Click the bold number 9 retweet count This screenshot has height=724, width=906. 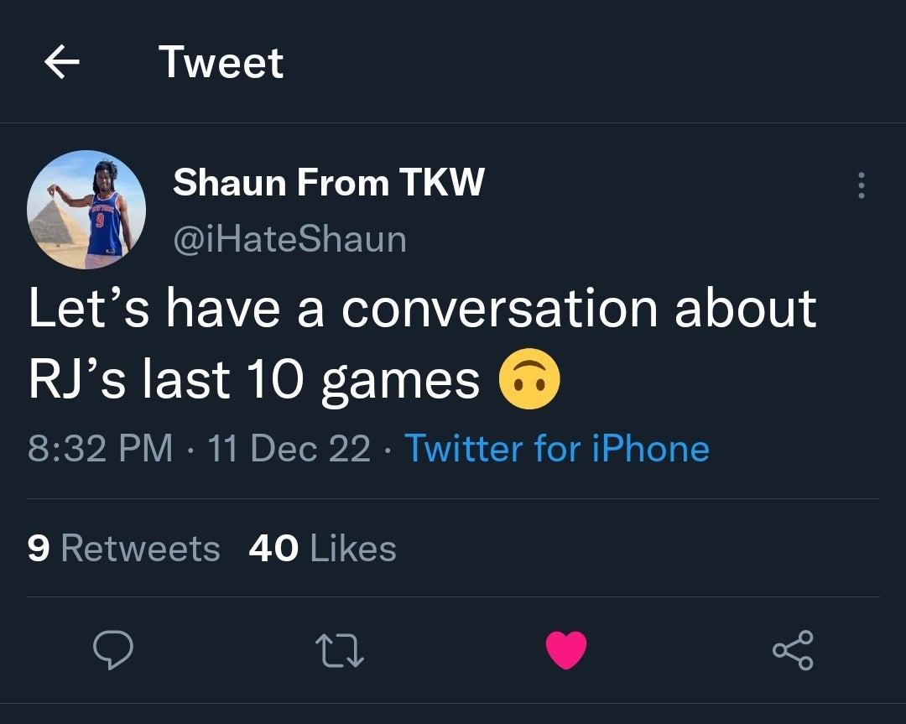(39, 549)
